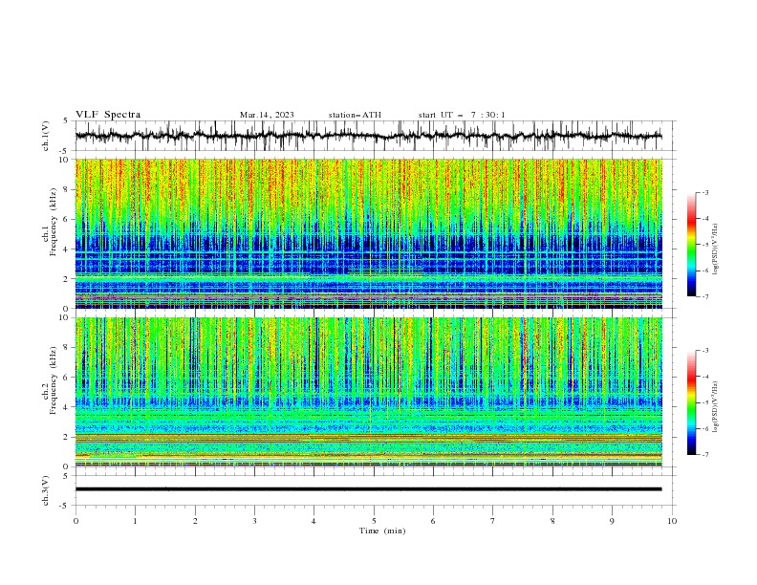Click the '5' tick of ch.1(V) axis
Viewport: 757px width, 585px height.
click(x=67, y=120)
